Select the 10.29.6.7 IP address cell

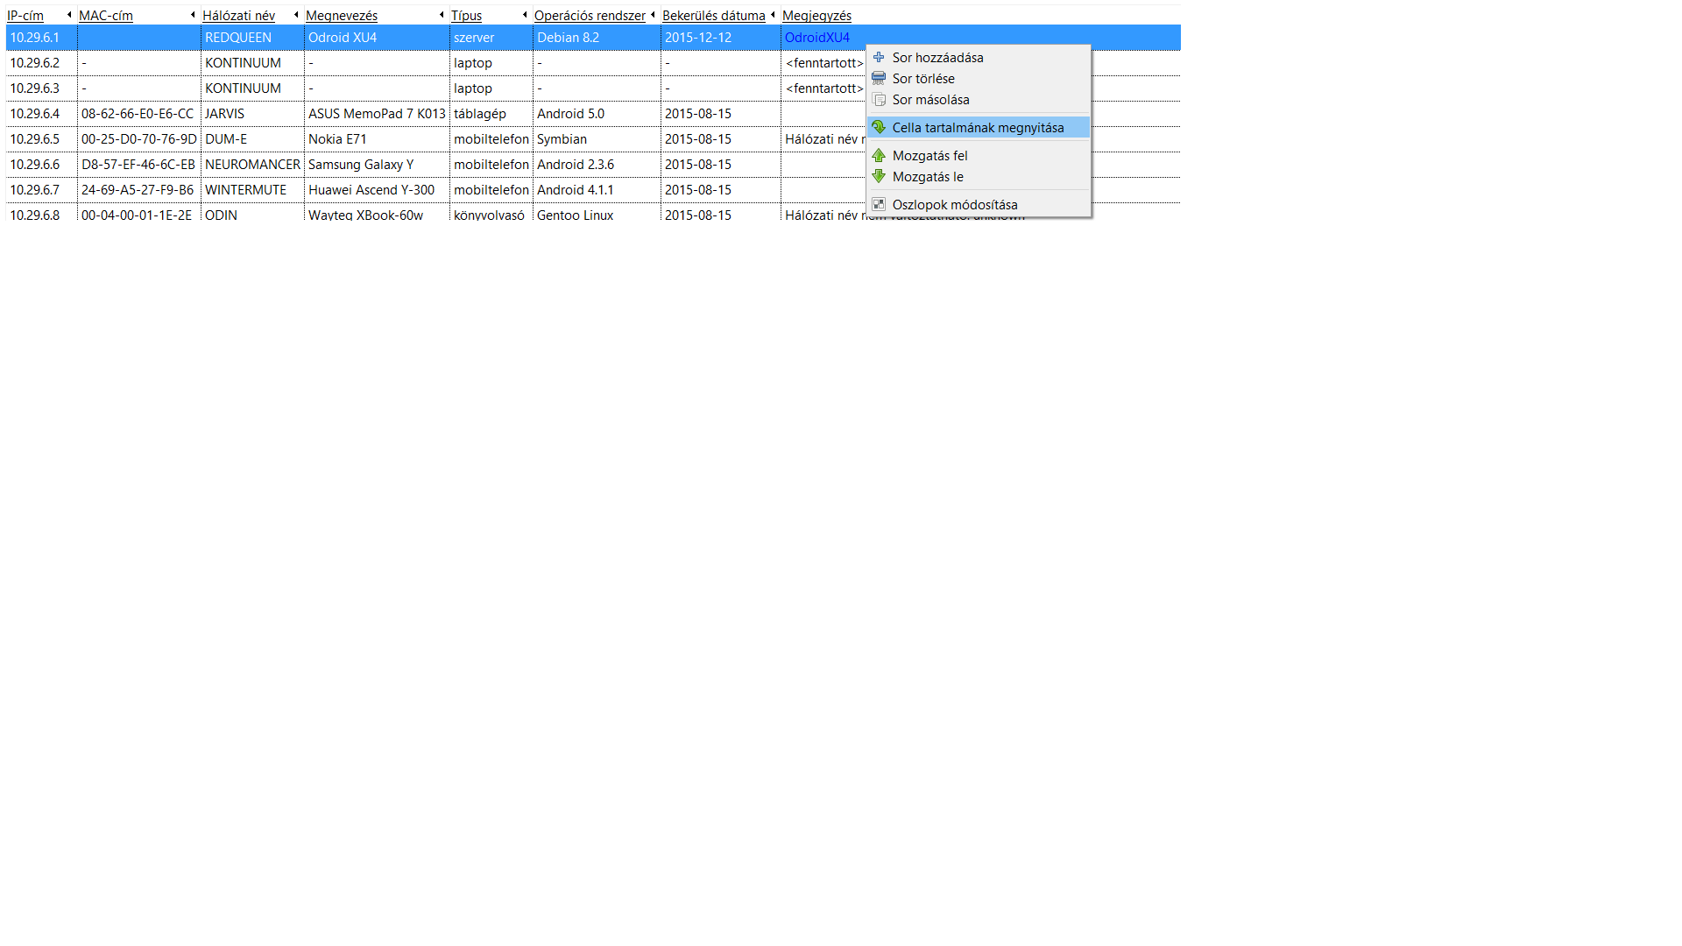point(35,190)
